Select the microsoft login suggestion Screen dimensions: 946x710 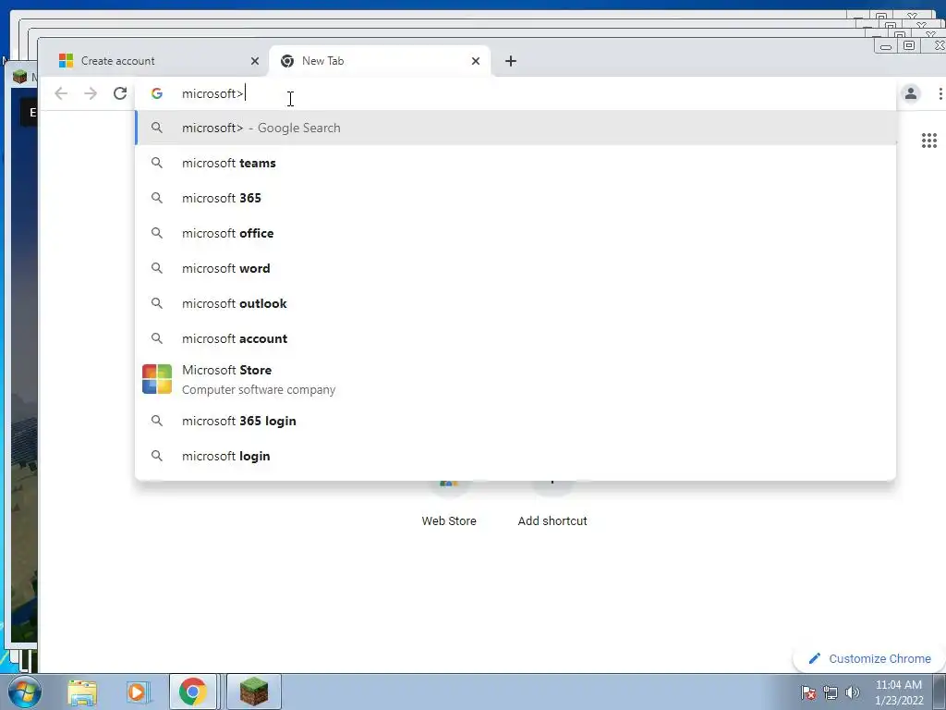(515, 456)
